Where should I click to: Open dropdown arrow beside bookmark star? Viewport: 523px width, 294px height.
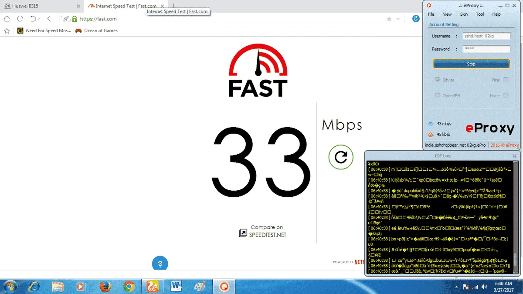coord(397,19)
